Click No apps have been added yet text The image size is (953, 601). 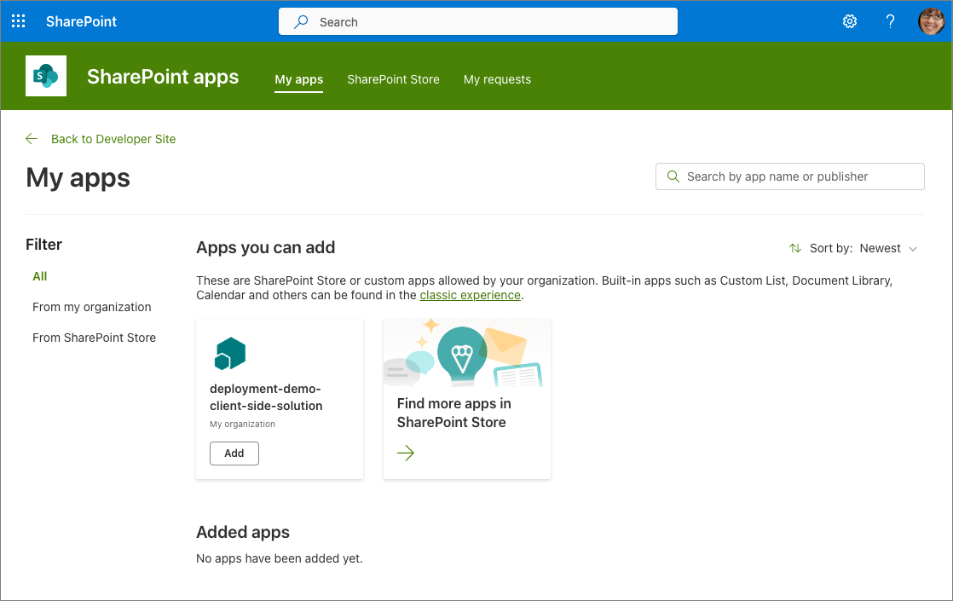coord(280,558)
